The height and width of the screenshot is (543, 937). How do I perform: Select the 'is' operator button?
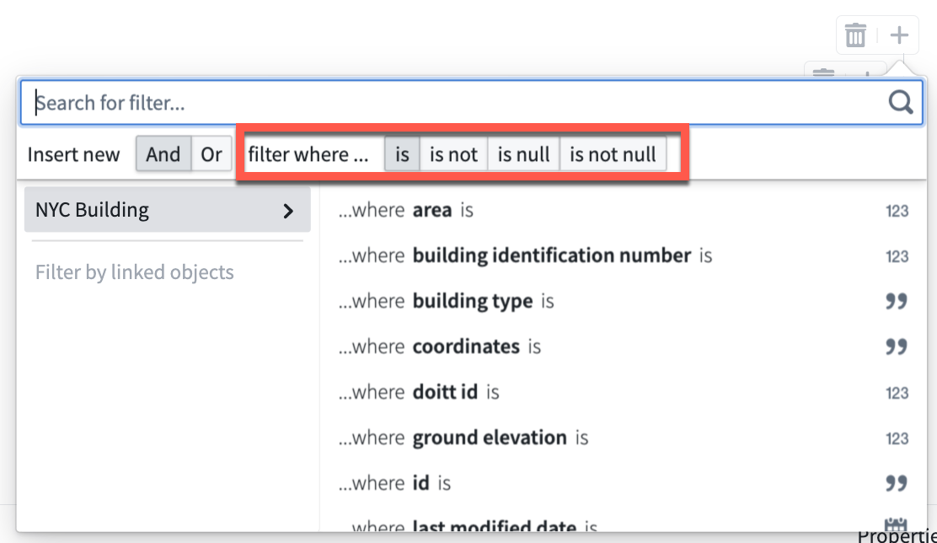(x=402, y=154)
